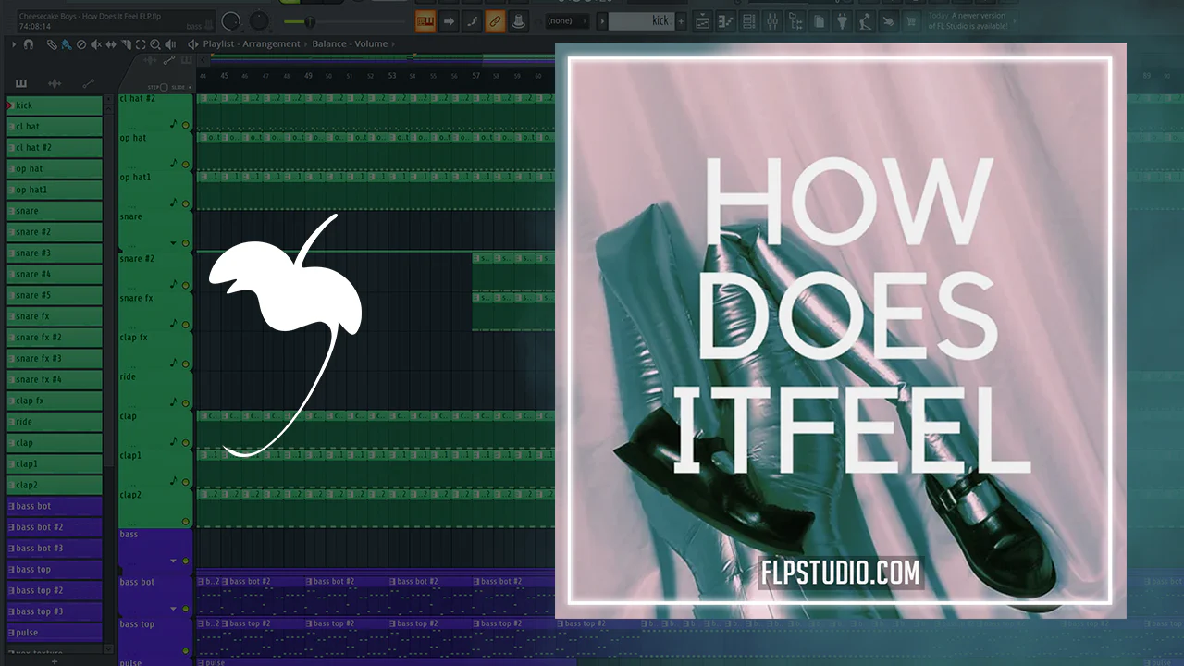Open the Channel rack view icon
This screenshot has width=1184, height=666.
(x=749, y=20)
